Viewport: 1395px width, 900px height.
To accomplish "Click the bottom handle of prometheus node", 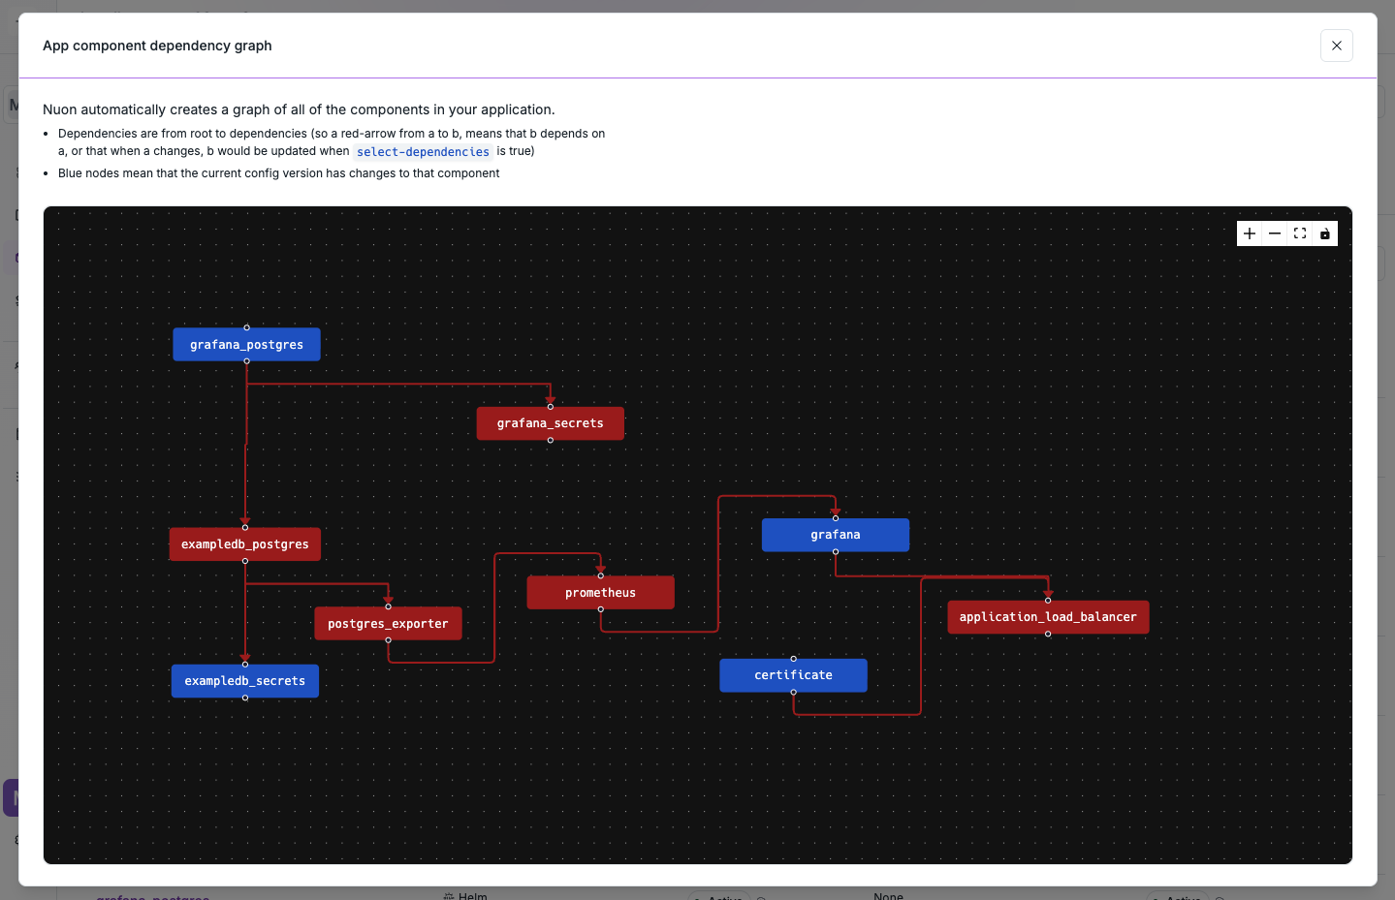I will 600,609.
